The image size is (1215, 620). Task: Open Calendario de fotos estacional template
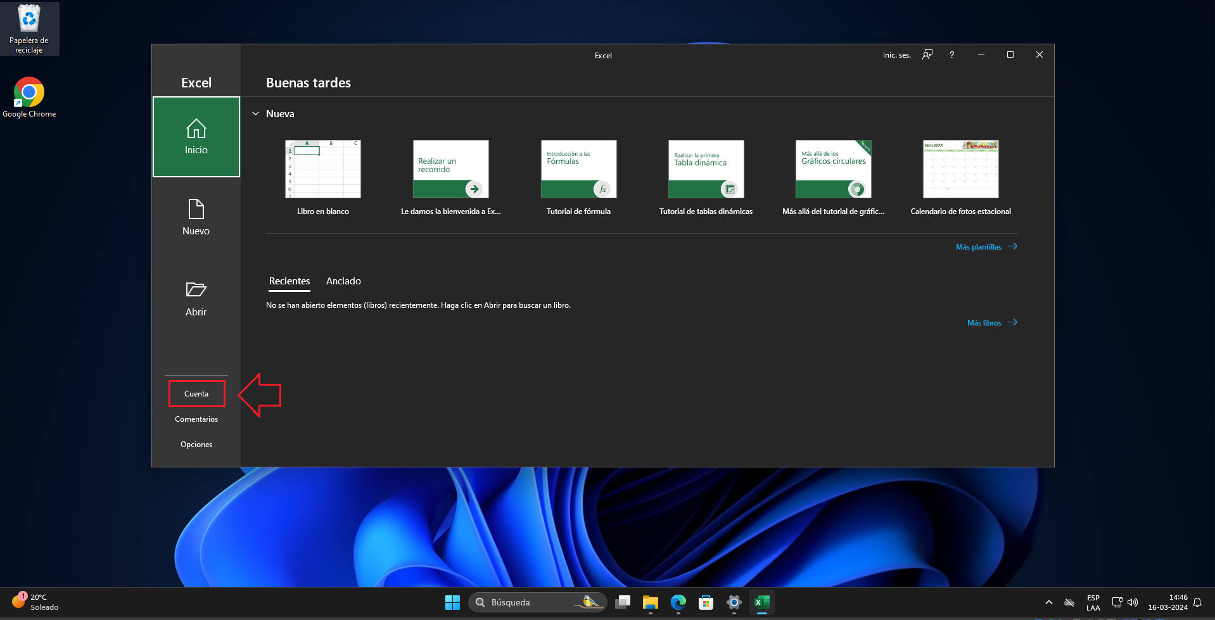coord(961,178)
